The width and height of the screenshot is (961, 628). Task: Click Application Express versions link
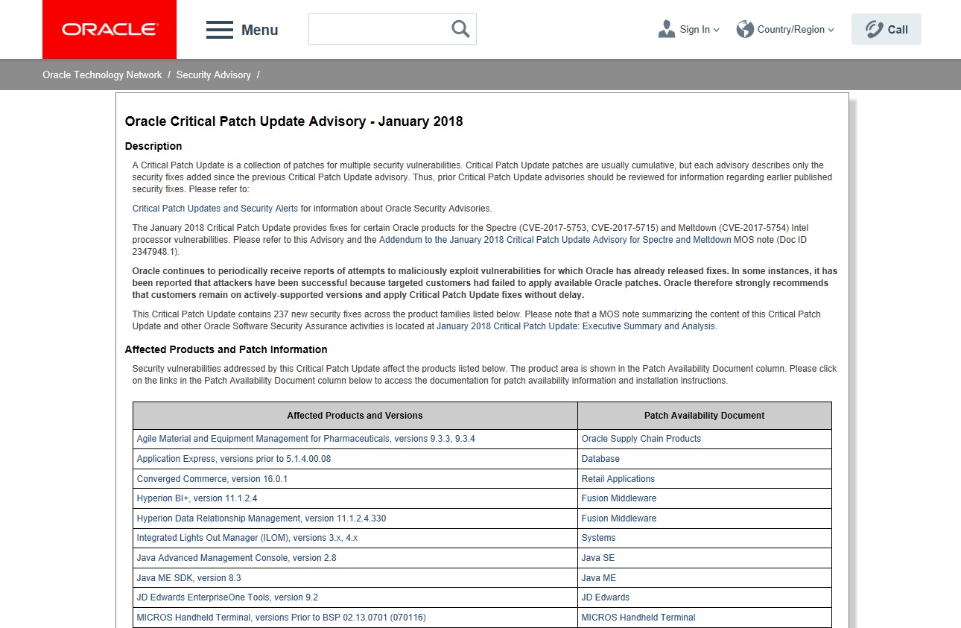[233, 459]
